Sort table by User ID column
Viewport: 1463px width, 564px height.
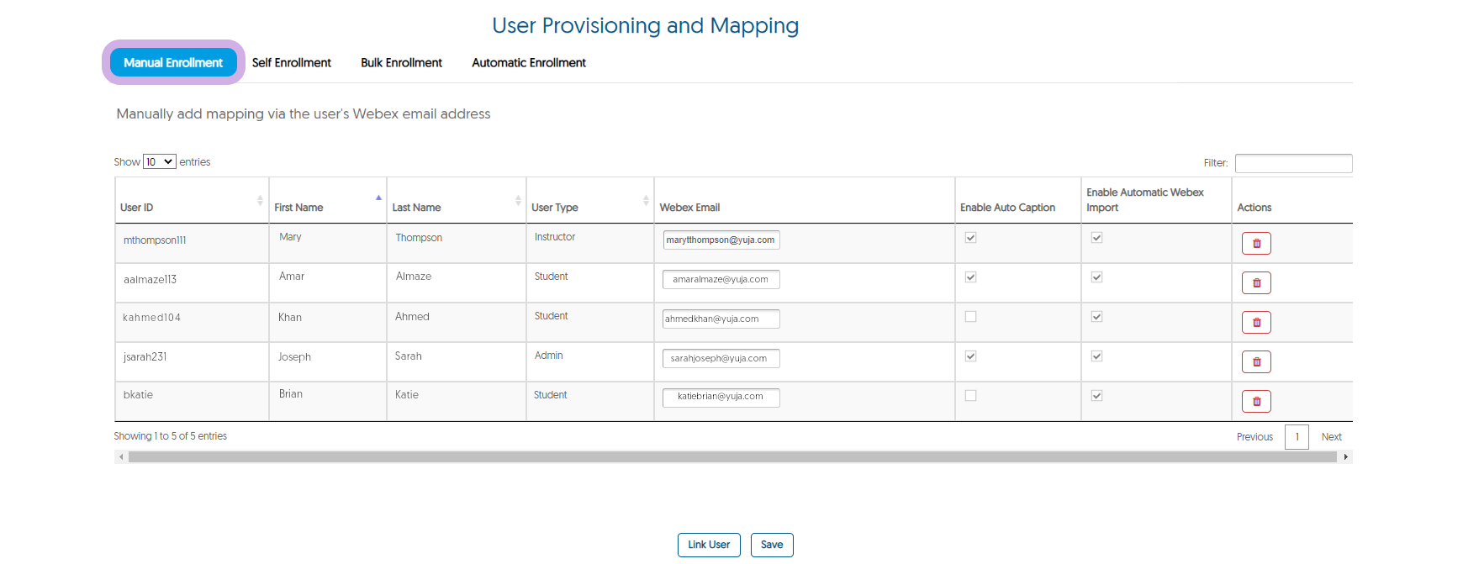260,200
